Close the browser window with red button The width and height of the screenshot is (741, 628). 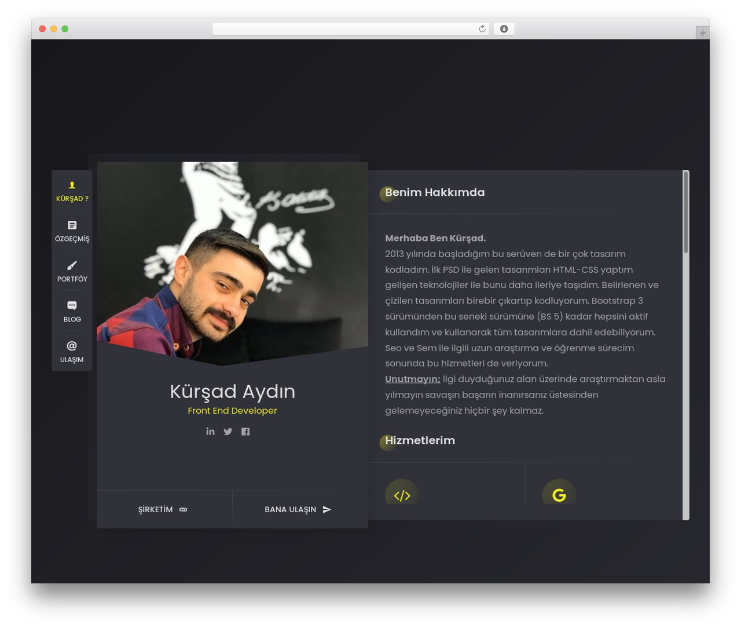(42, 29)
